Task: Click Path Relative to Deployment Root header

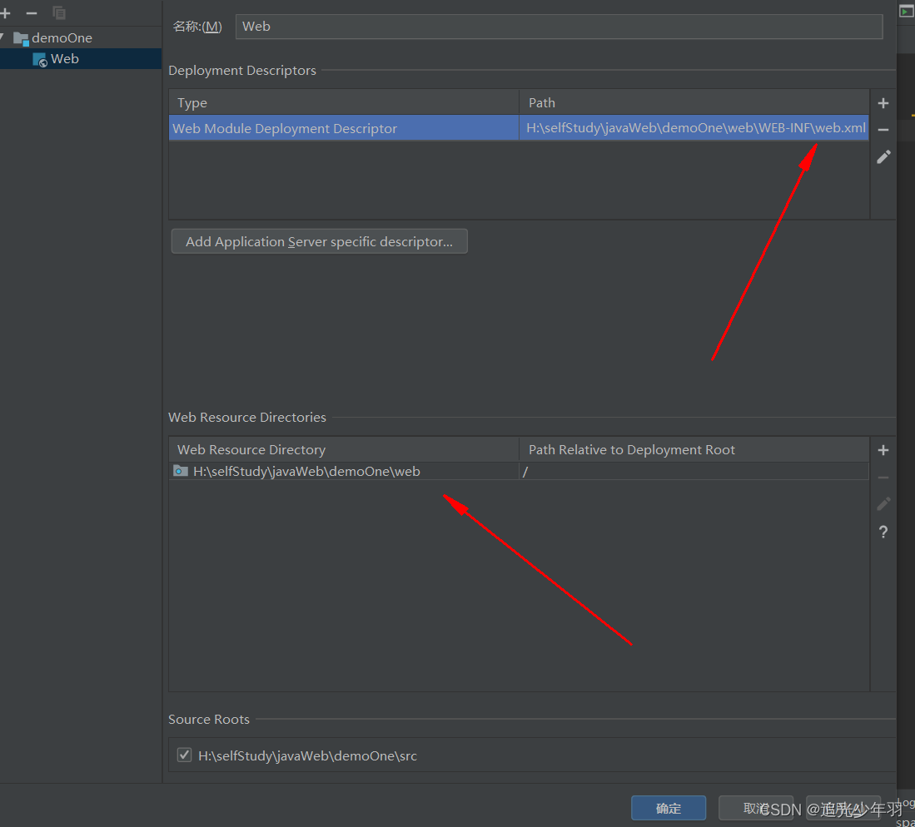Action: tap(694, 449)
